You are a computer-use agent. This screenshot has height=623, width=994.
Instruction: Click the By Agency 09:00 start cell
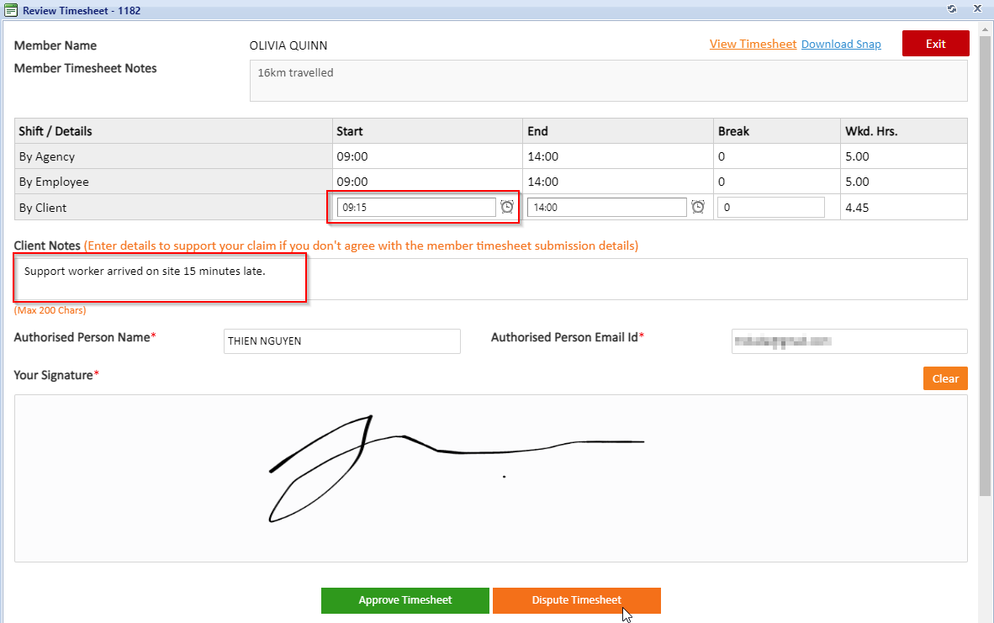point(428,156)
